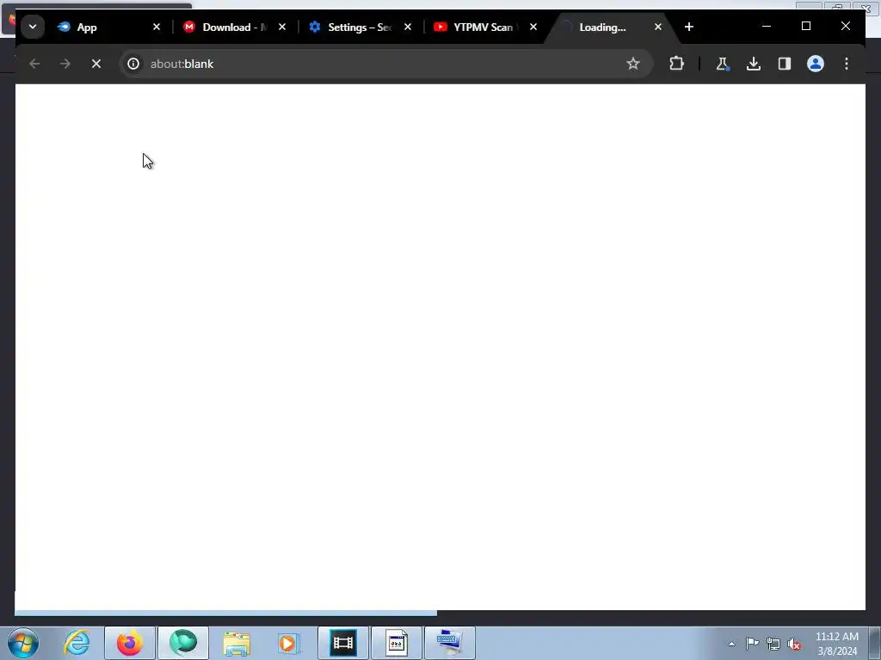881x660 pixels.
Task: Open the tab search dropdown arrow
Action: click(33, 27)
